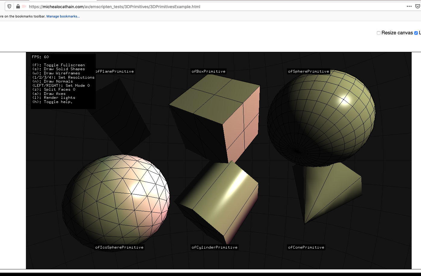
Task: Click the FPS help overlay panel
Action: pyautogui.click(x=63, y=81)
